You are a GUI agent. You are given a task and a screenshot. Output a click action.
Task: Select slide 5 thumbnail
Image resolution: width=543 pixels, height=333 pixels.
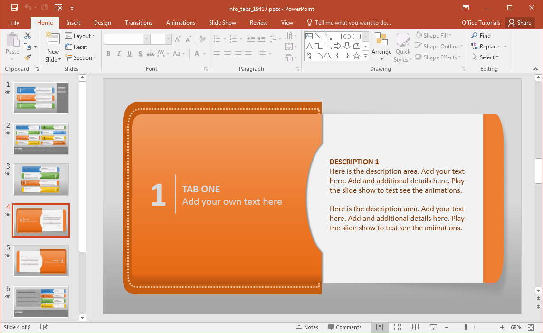(41, 261)
